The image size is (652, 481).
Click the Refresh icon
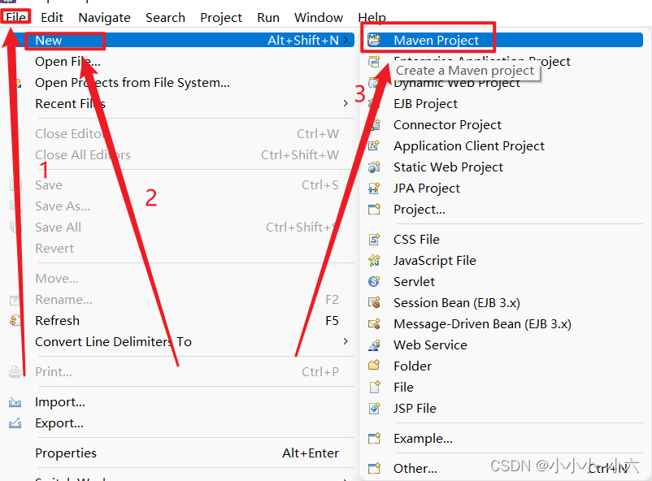tap(15, 320)
